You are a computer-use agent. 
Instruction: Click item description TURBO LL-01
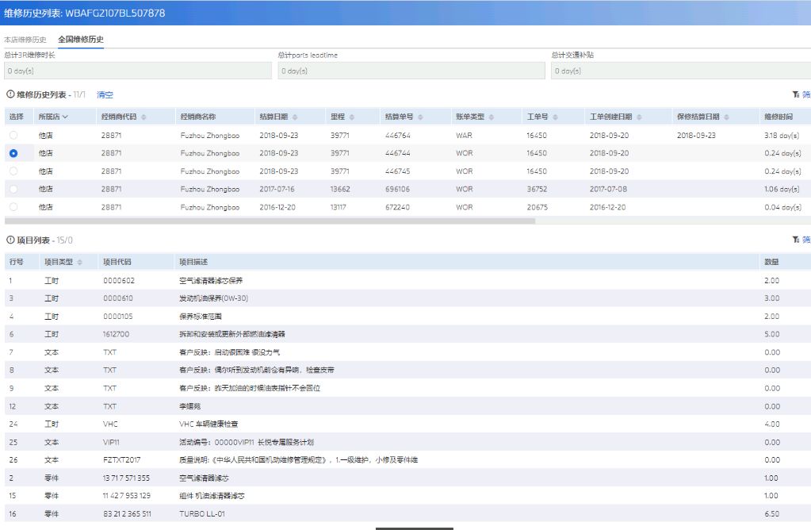click(202, 514)
